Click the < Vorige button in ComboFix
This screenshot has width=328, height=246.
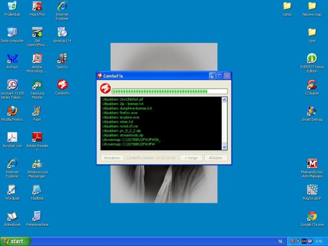point(191,158)
